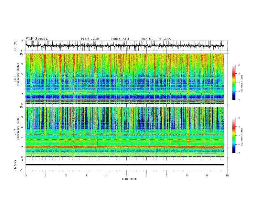Image resolution: width=256 pixels, height=197 pixels.
Task: Click time axis tick label '8'
Action: (x=187, y=175)
